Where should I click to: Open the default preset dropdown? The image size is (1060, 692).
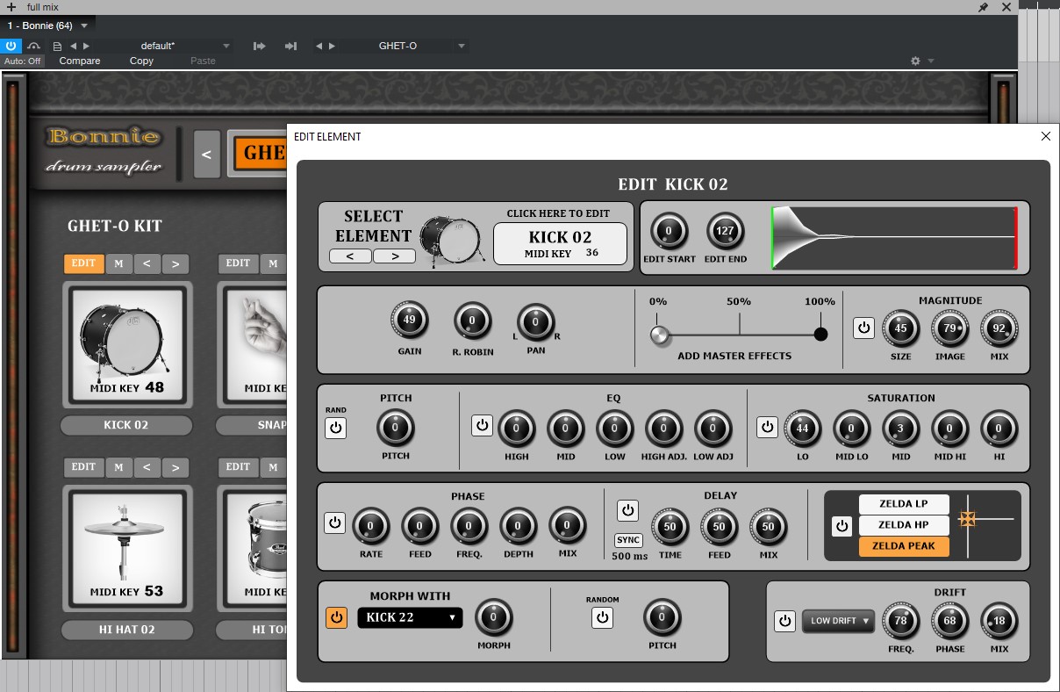[184, 46]
